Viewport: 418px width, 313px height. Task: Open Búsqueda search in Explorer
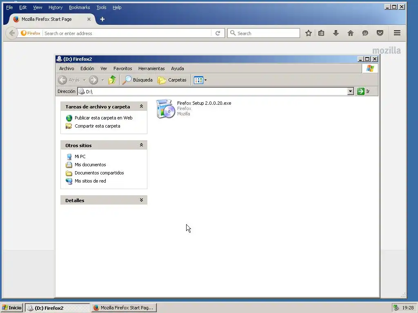137,80
